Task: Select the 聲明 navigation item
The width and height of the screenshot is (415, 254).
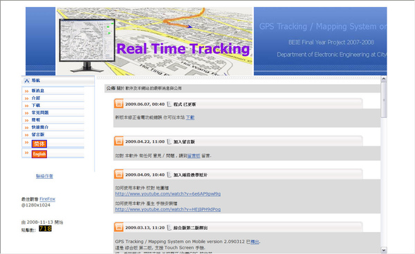Action: pos(36,120)
